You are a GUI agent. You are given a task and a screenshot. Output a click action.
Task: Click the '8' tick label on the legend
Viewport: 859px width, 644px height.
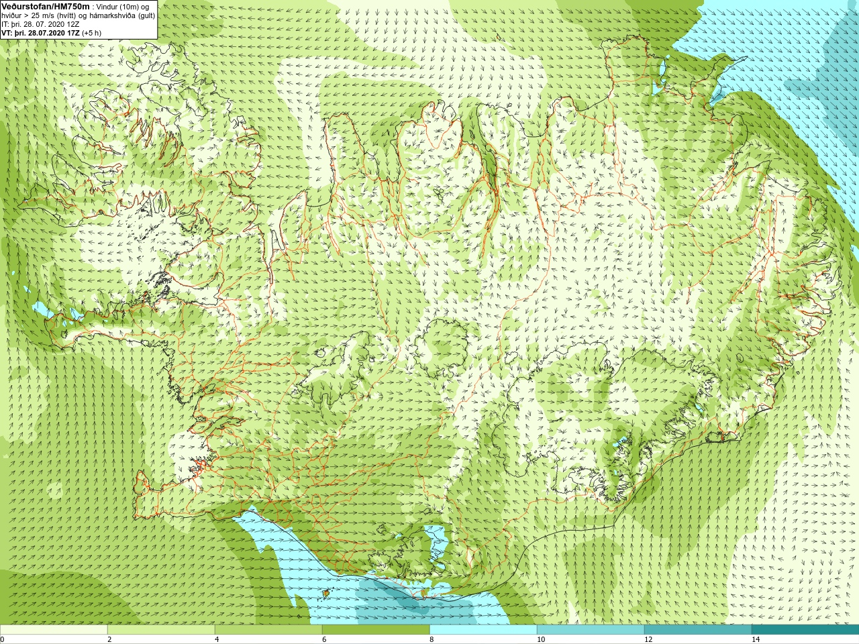tap(432, 639)
